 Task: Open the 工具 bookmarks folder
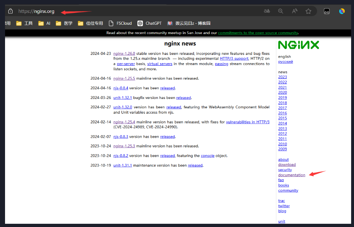tap(24, 23)
